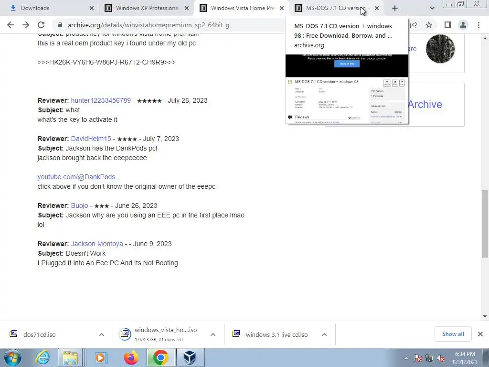This screenshot has height=367, width=489.
Task: Open the Windows Start orb
Action: coord(12,357)
